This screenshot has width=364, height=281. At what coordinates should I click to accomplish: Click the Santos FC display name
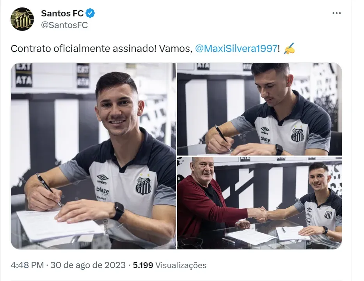pyautogui.click(x=62, y=13)
